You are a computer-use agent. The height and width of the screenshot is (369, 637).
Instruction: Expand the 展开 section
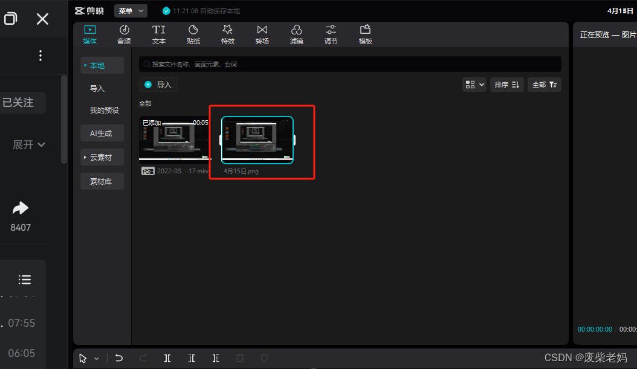tap(29, 144)
